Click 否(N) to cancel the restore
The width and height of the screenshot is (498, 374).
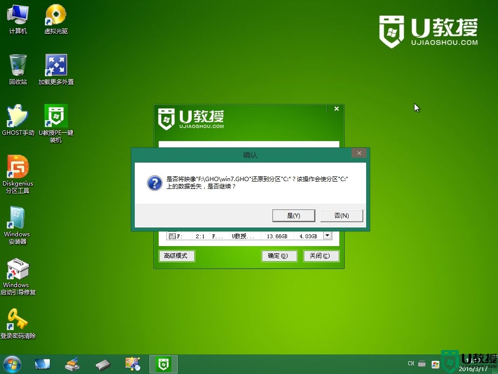341,215
